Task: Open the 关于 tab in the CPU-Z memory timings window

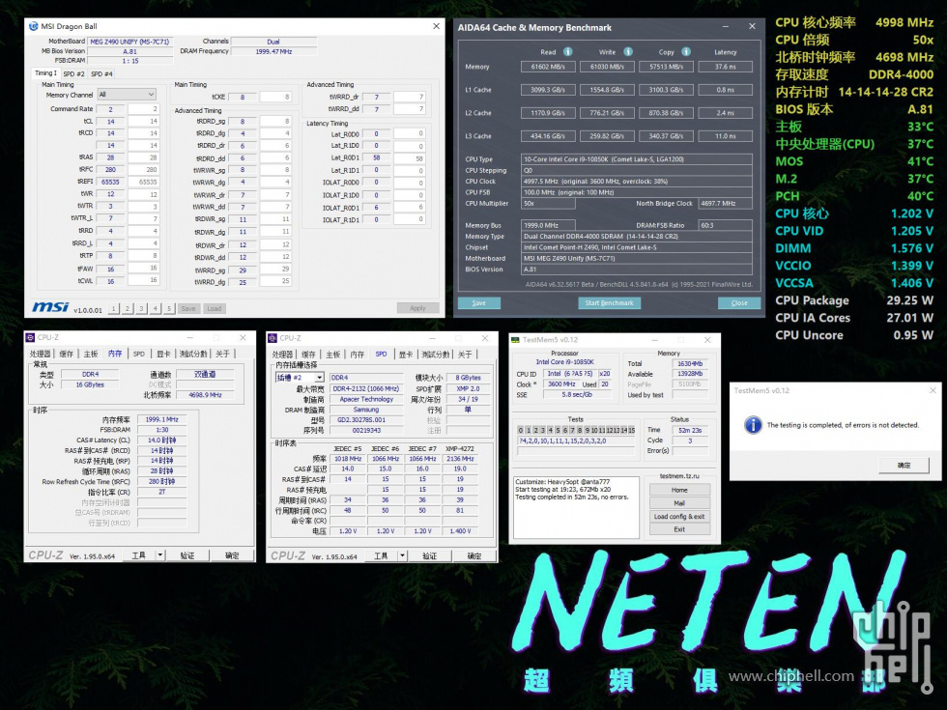Action: click(x=222, y=354)
